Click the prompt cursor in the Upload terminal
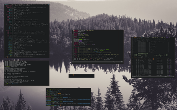Image resolution: width=177 pixels, height=110 pixels. [x=60, y=105]
